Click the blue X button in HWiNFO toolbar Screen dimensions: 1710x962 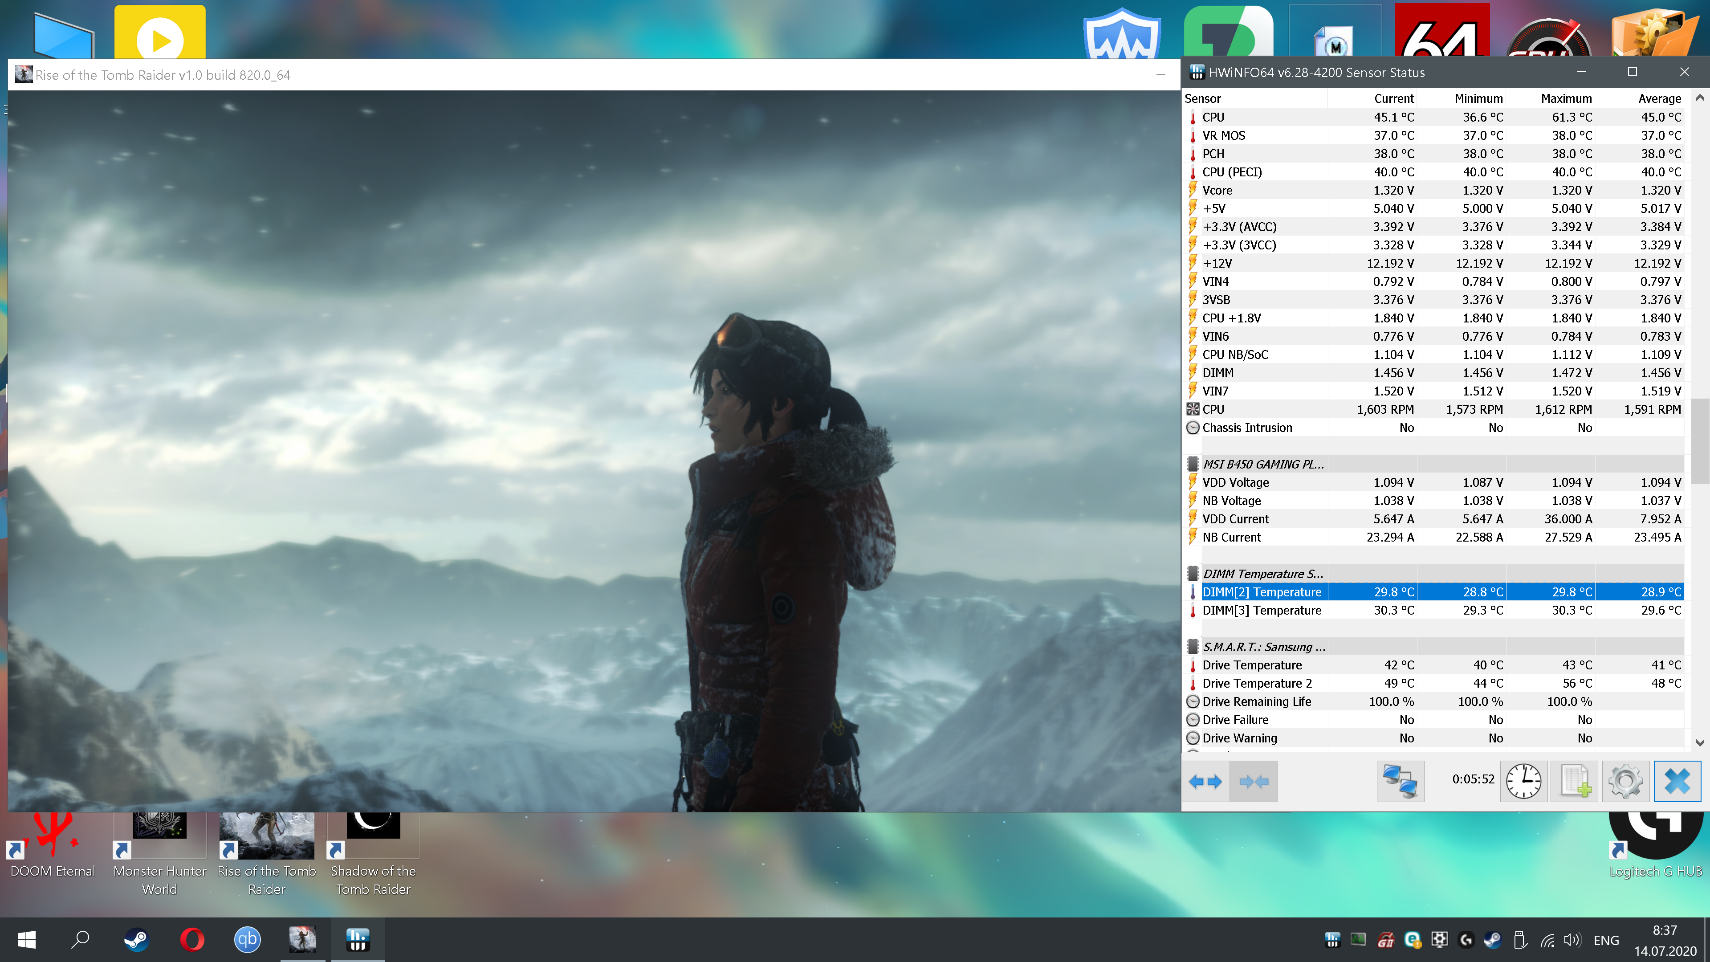point(1677,782)
